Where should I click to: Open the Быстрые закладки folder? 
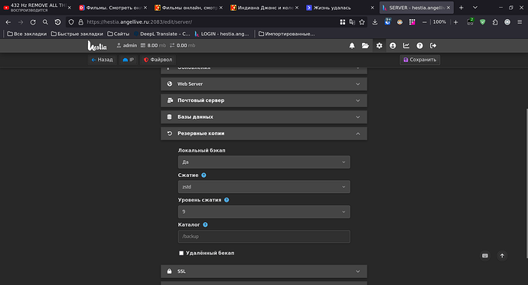click(x=77, y=34)
